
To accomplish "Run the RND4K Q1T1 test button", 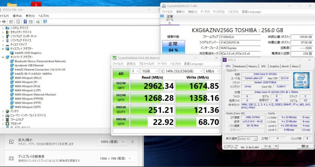I will (x=121, y=122).
